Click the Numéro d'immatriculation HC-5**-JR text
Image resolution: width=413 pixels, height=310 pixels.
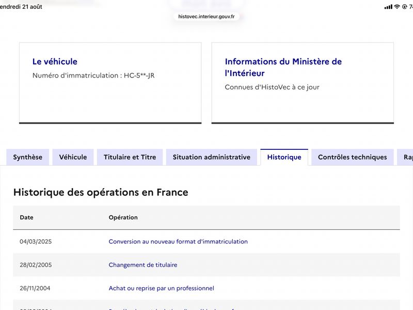(x=93, y=75)
